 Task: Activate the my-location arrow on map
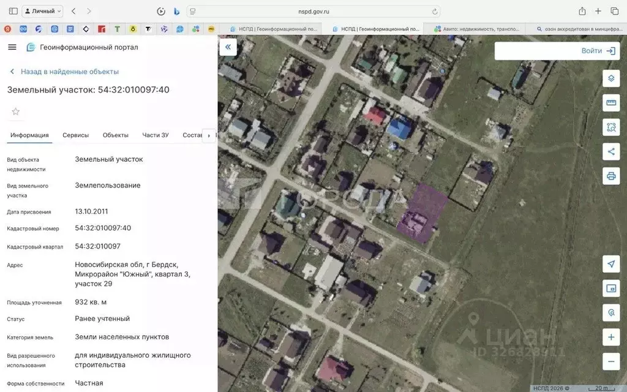tap(610, 263)
